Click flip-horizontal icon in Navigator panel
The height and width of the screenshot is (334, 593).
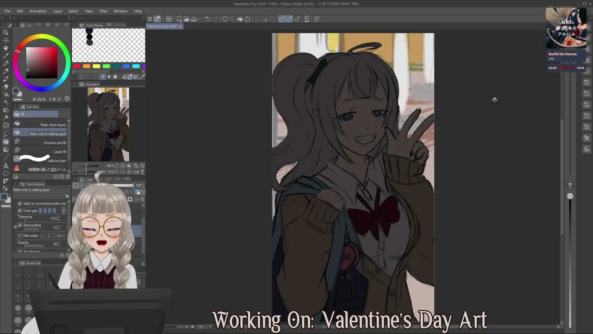pyautogui.click(x=136, y=172)
